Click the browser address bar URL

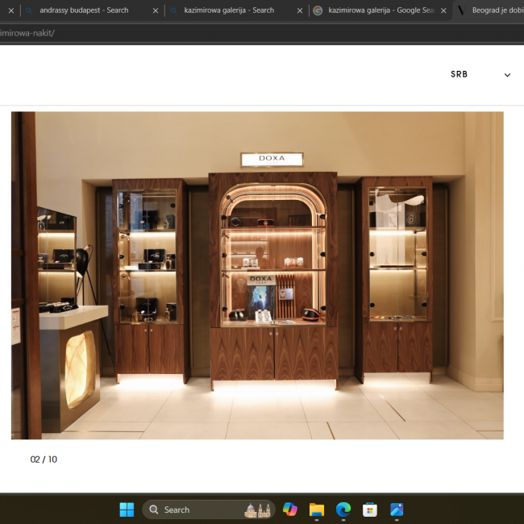pyautogui.click(x=27, y=33)
